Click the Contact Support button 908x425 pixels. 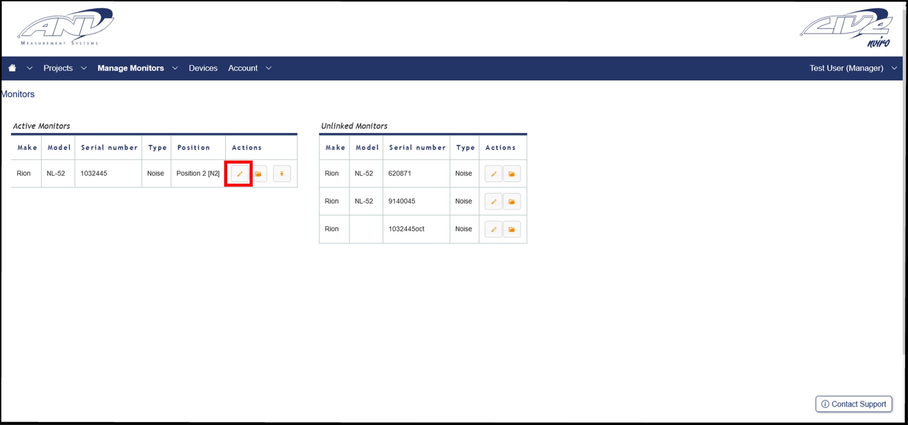pos(853,404)
